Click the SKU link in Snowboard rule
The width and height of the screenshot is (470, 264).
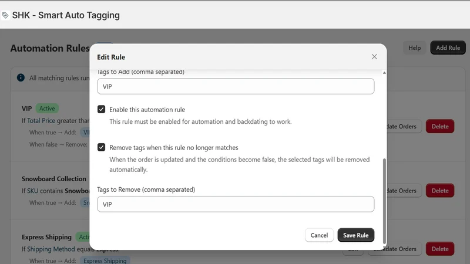click(x=33, y=191)
